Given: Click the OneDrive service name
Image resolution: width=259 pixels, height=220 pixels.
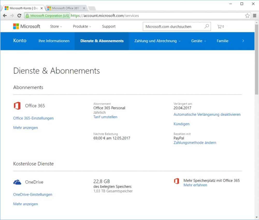Looking at the screenshot, I should click(x=34, y=182).
